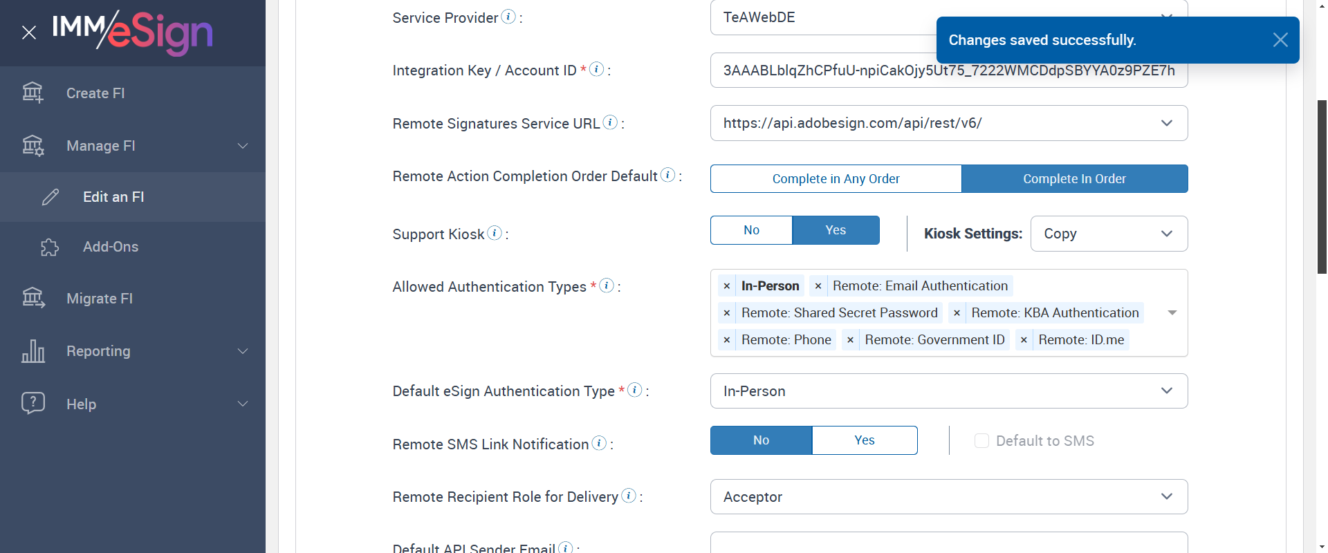Click the page vertical scrollbar
The image size is (1328, 553).
click(1322, 187)
